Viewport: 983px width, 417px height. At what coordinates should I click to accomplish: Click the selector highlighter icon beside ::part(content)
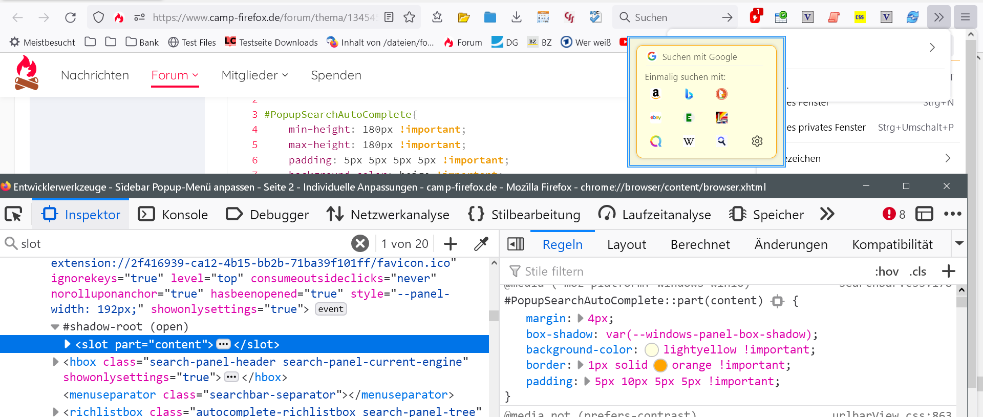coord(777,301)
